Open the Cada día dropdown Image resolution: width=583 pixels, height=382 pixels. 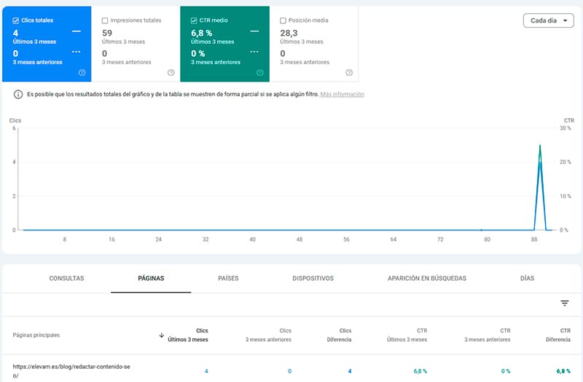(549, 20)
